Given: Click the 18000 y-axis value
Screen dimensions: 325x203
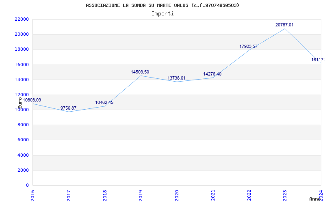Looking at the screenshot, I should click(22, 50).
